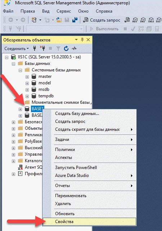Close the Object Explorer panel
Screen dimensions: 162x231
tap(88, 40)
